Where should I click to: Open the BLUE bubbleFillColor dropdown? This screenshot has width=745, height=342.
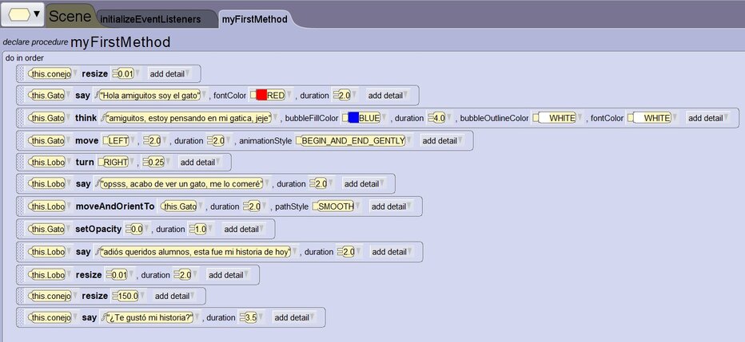[364, 118]
